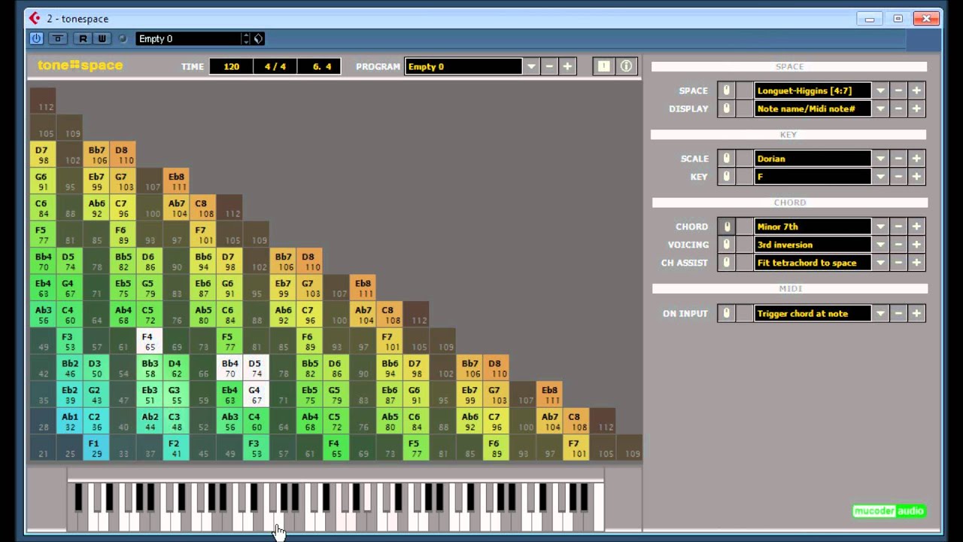This screenshot has width=963, height=542.
Task: Click the mouse-control icon in the KEY row
Action: coord(726,176)
